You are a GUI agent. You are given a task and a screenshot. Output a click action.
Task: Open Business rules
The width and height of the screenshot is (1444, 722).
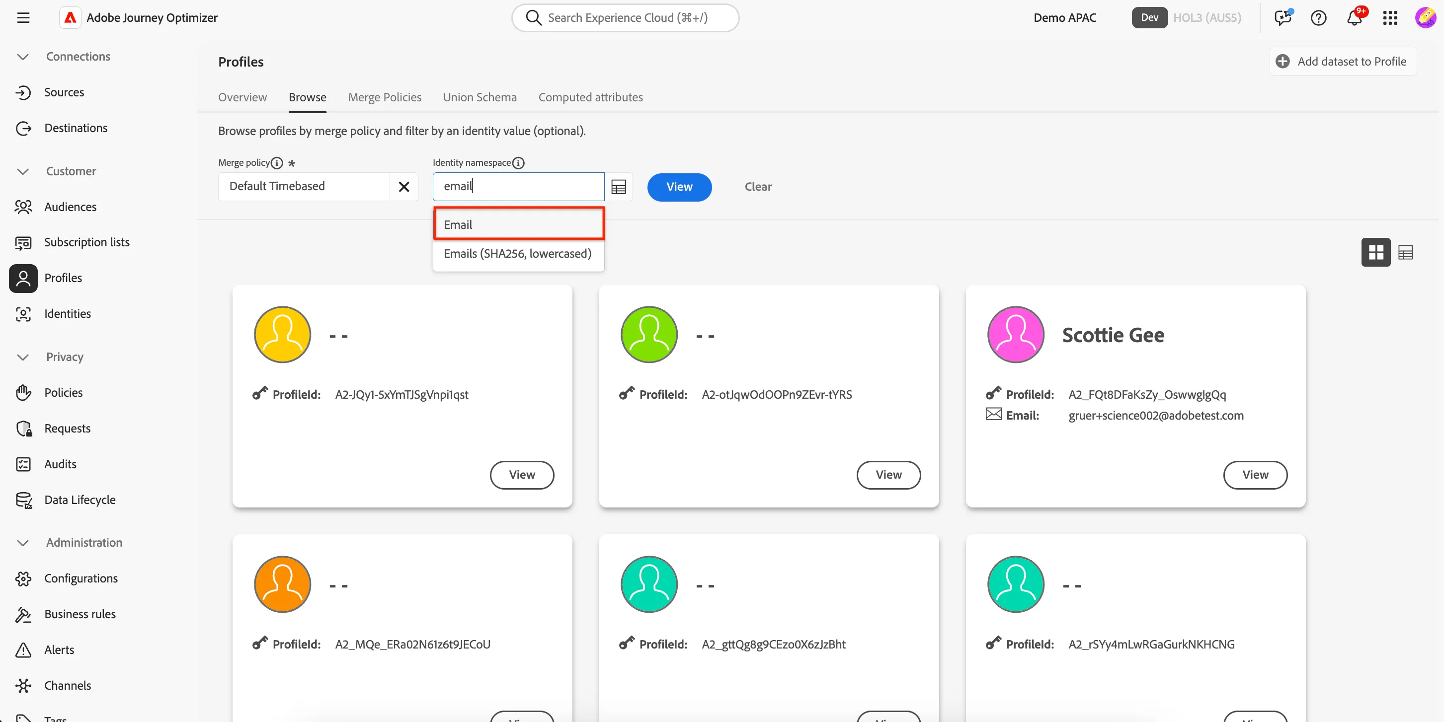tap(80, 614)
